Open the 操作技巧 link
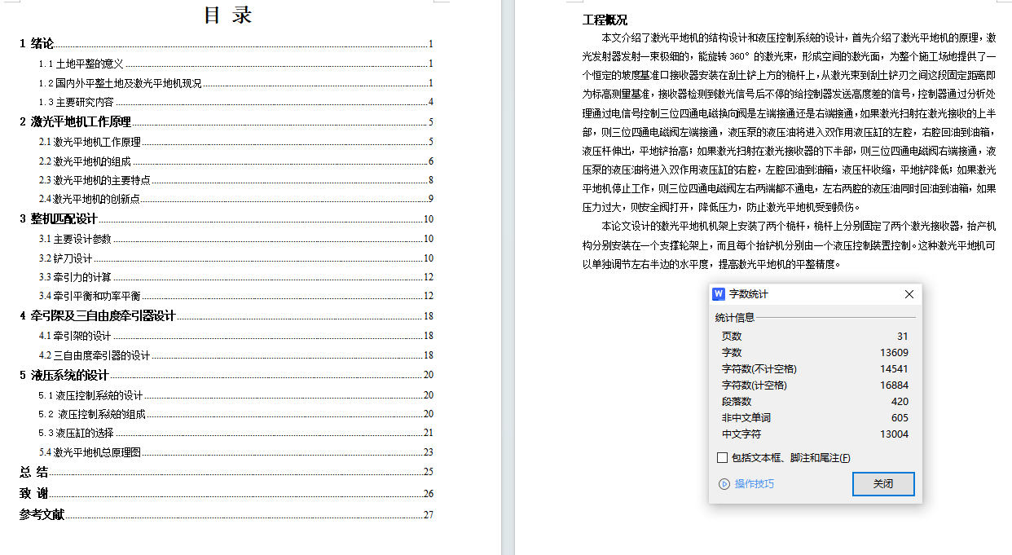This screenshot has width=1012, height=555. coord(754,484)
